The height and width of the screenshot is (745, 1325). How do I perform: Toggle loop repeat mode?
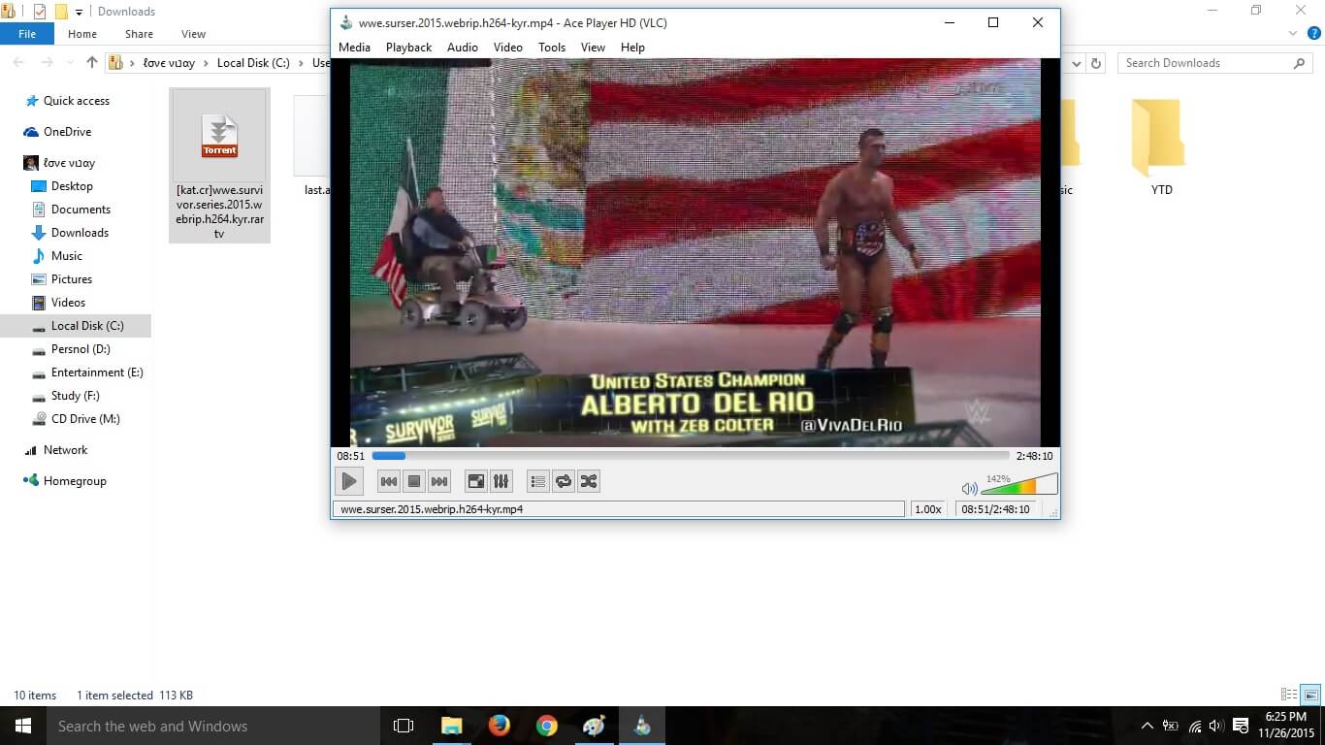click(564, 481)
